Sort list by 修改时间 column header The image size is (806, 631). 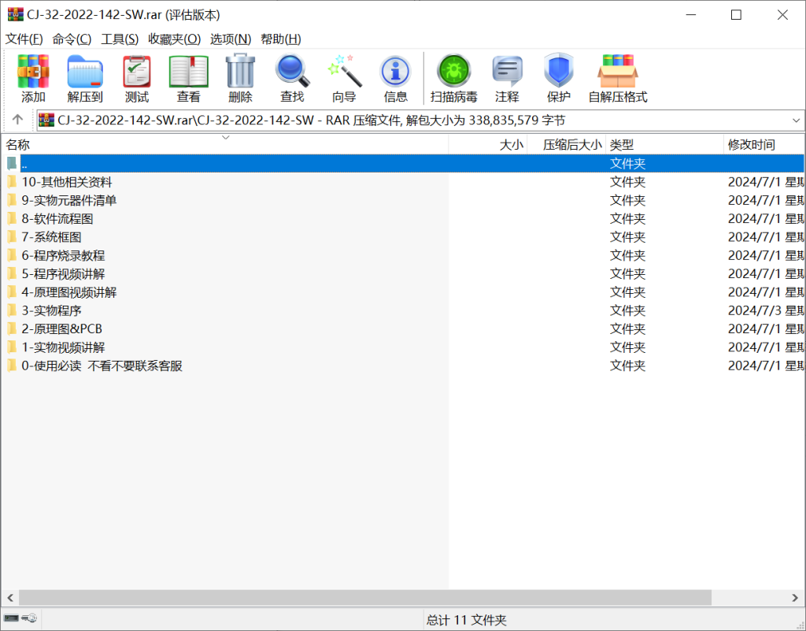752,145
